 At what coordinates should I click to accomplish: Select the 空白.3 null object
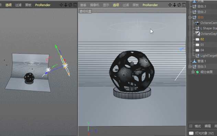click(x=202, y=6)
